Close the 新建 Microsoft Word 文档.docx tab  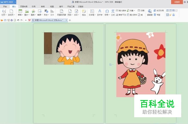[x=66, y=20]
